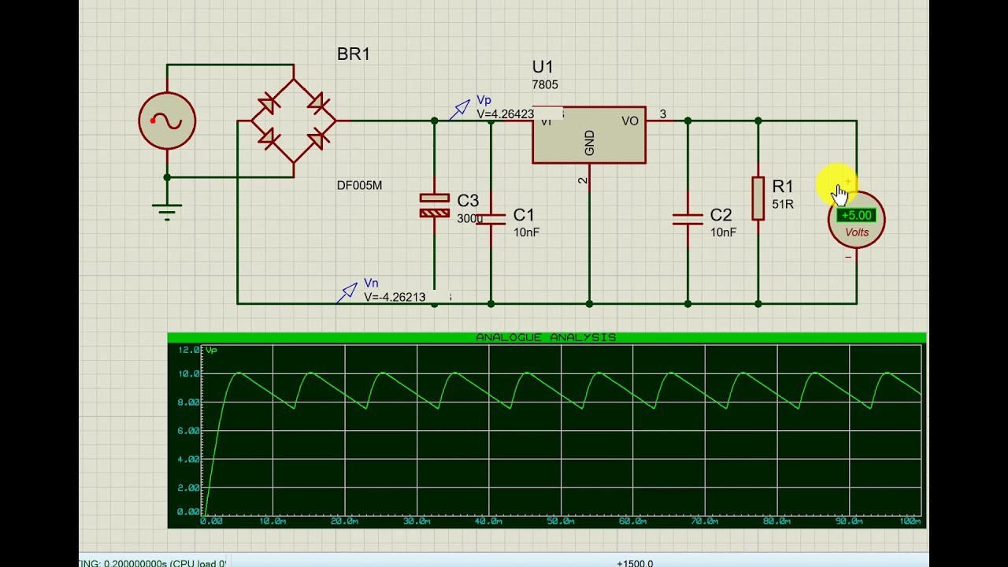Viewport: 1008px width, 567px height.
Task: Click the 10.0 voltage axis label
Action: pyautogui.click(x=189, y=374)
